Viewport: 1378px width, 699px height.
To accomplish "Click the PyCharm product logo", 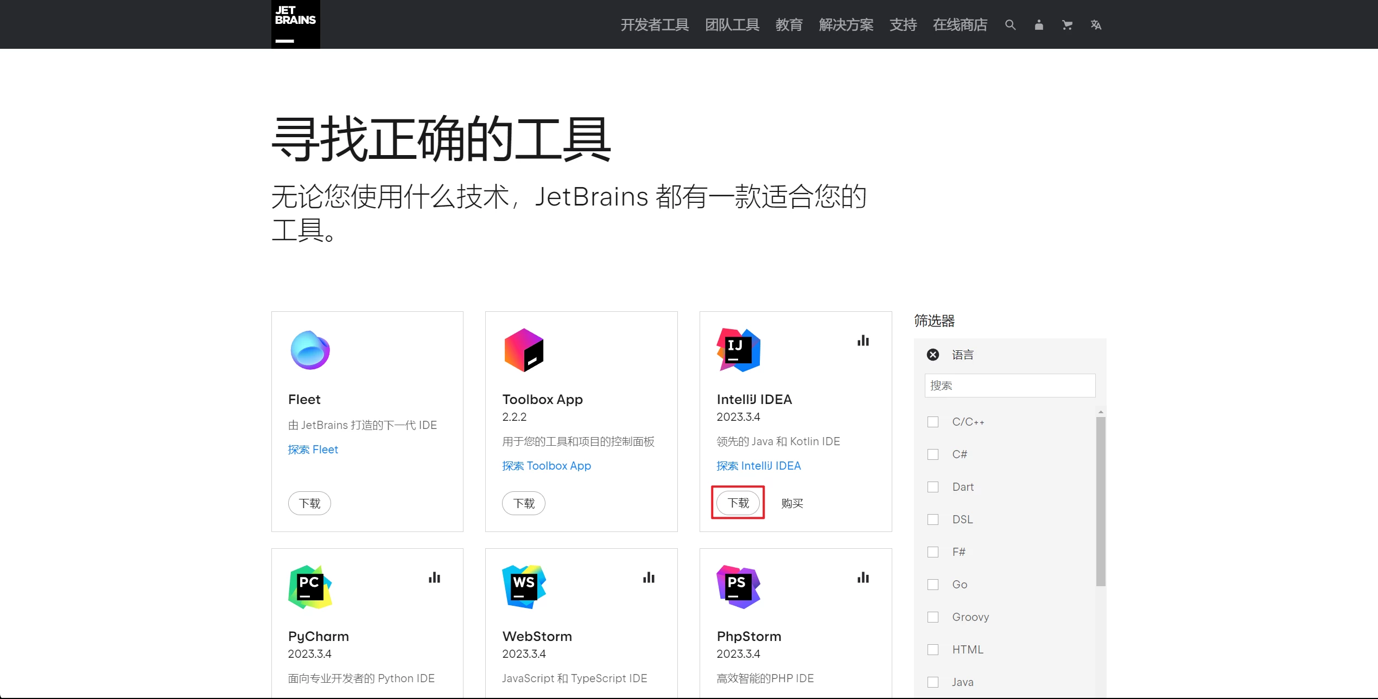I will click(310, 587).
